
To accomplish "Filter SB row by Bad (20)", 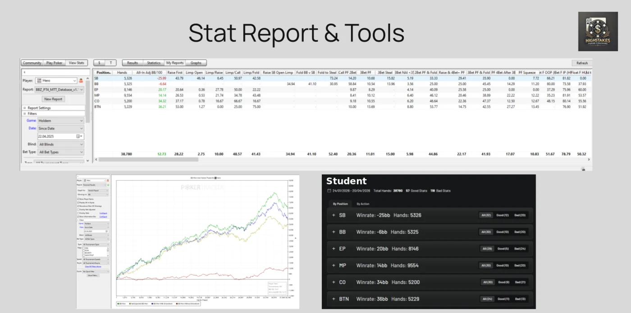I will click(520, 215).
